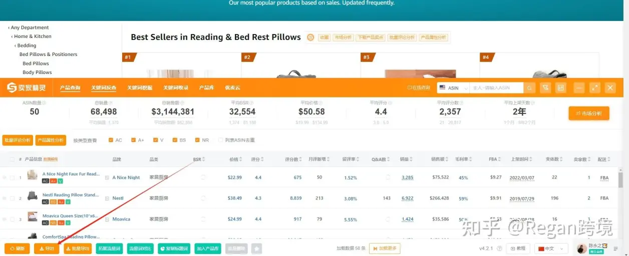The image size is (629, 256).
Task: Sort by 价格 column header
Action: coord(235,159)
